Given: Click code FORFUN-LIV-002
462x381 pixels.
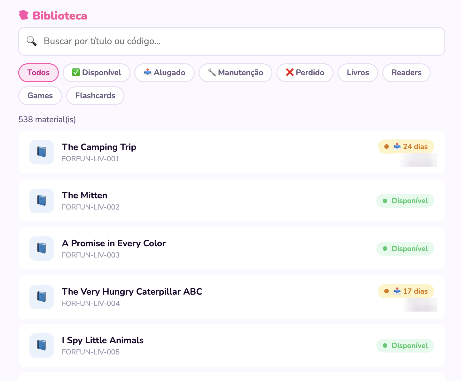Looking at the screenshot, I should click(91, 207).
